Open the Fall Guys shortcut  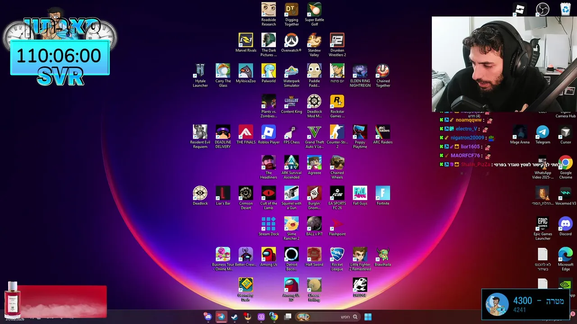[x=360, y=196]
